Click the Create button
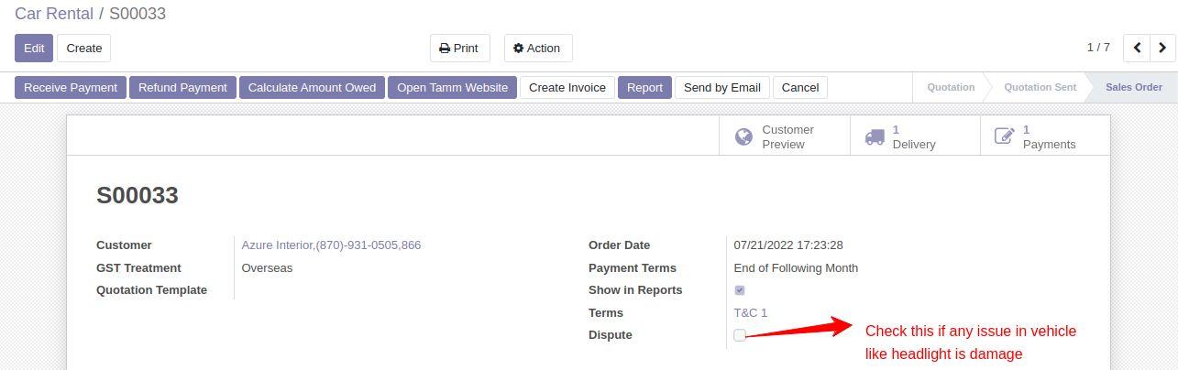Screen dimensions: 1178x370 click(83, 48)
